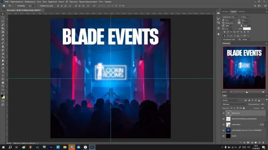This screenshot has width=268, height=150.
Task: Hide the black bottom layer
Action: click(223, 136)
